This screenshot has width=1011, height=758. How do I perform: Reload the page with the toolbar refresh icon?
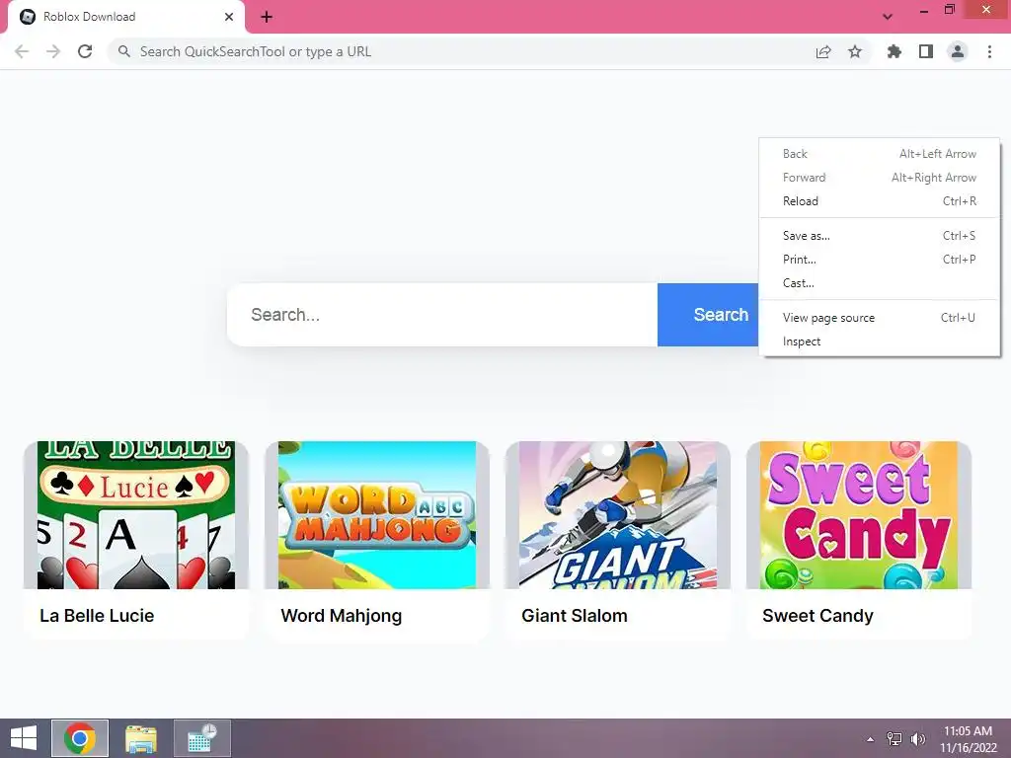[x=85, y=51]
